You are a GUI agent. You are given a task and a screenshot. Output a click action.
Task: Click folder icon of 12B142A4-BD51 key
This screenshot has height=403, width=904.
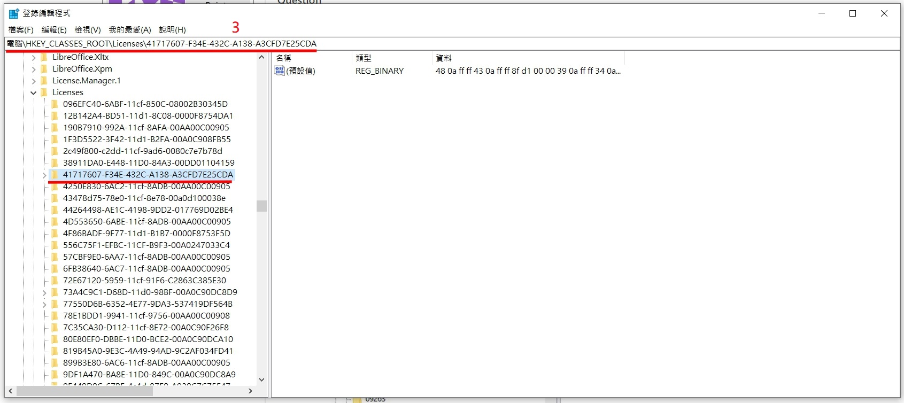[55, 116]
